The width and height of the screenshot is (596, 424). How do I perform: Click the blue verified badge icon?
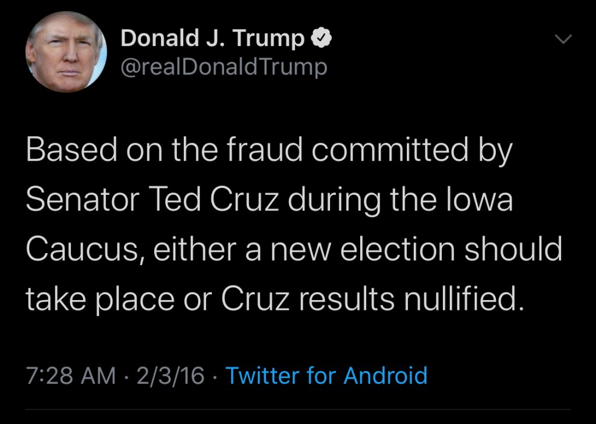[x=320, y=39]
